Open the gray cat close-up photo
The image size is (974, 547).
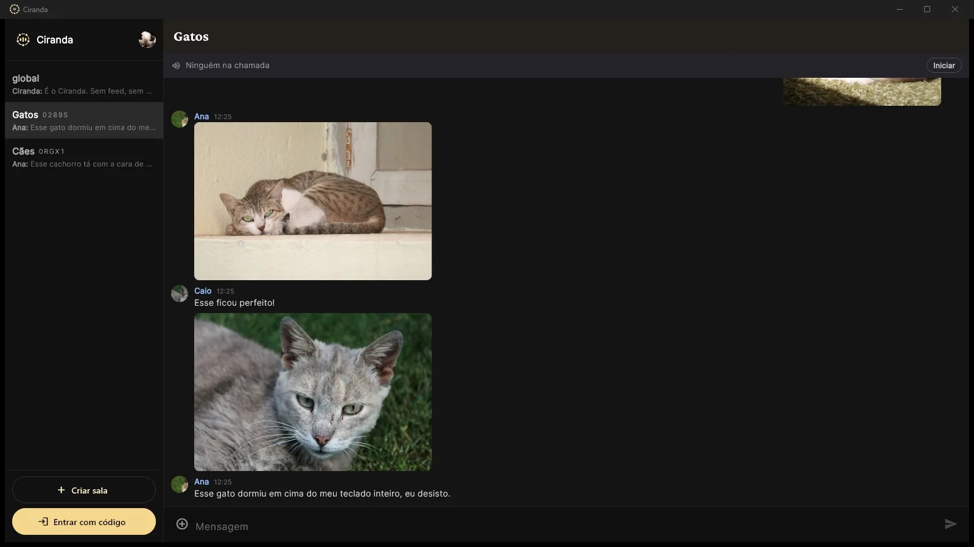[x=313, y=392]
